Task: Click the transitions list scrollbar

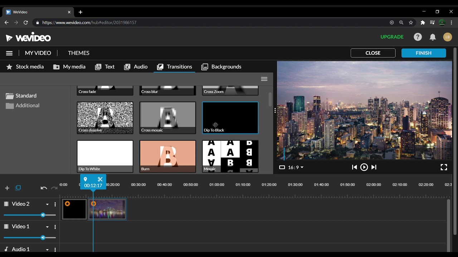Action: click(270, 99)
